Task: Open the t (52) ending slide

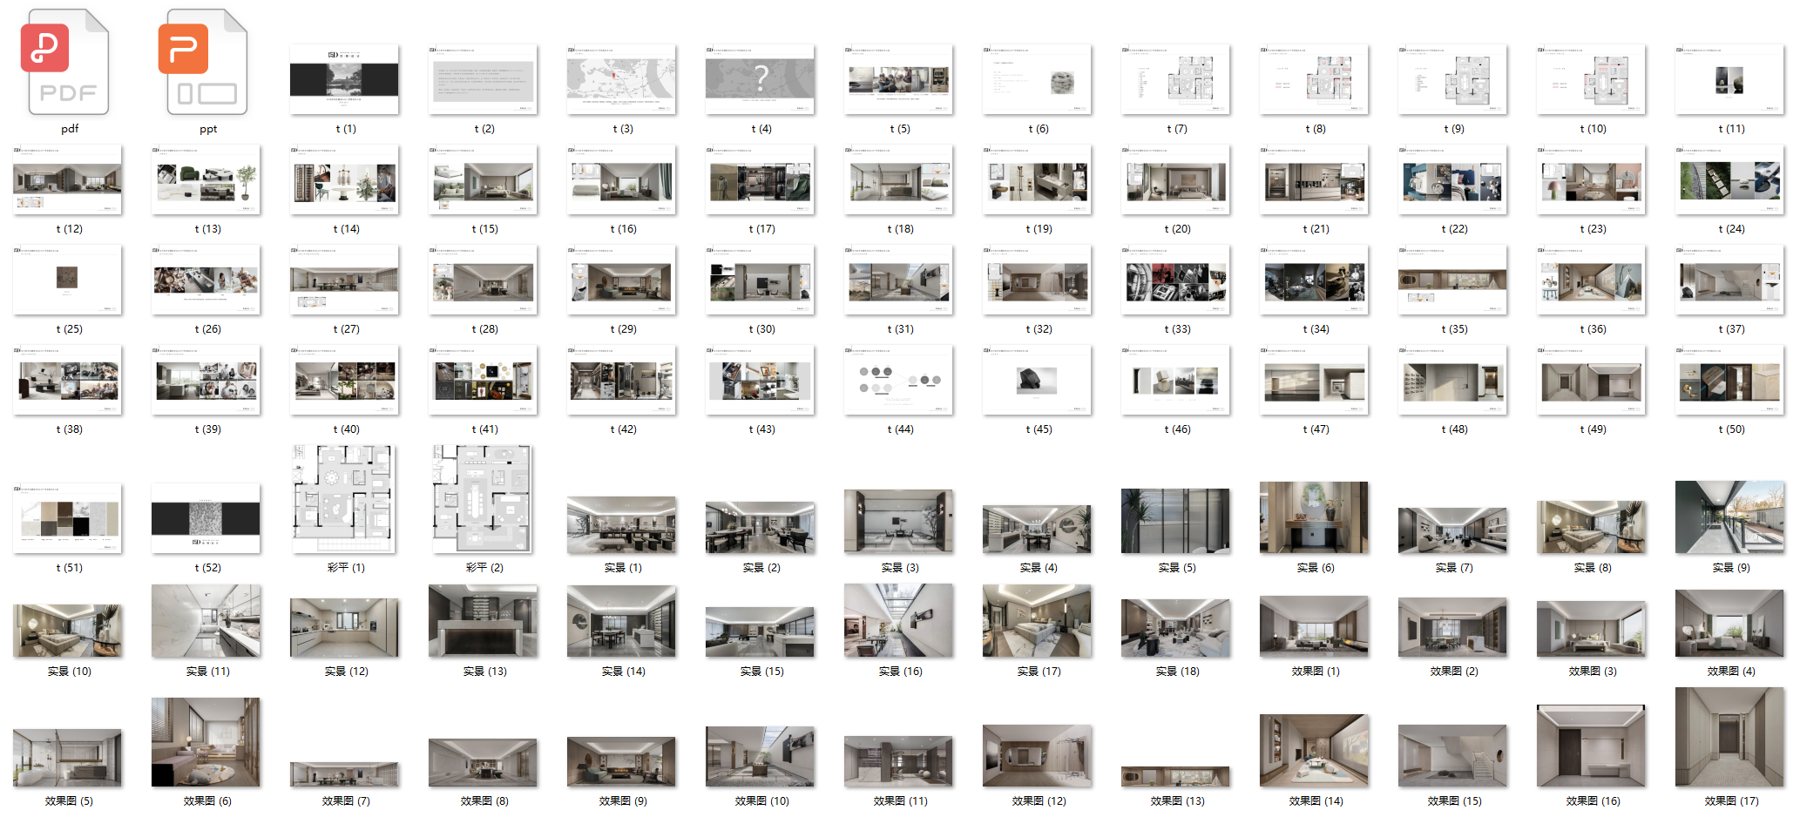Action: [x=206, y=518]
